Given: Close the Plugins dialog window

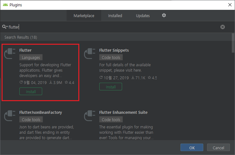Looking at the screenshot, I should tap(230, 5).
